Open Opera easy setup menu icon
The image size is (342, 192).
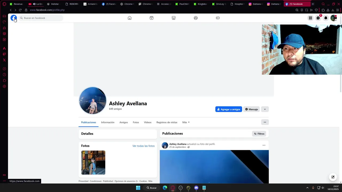[x=338, y=10]
